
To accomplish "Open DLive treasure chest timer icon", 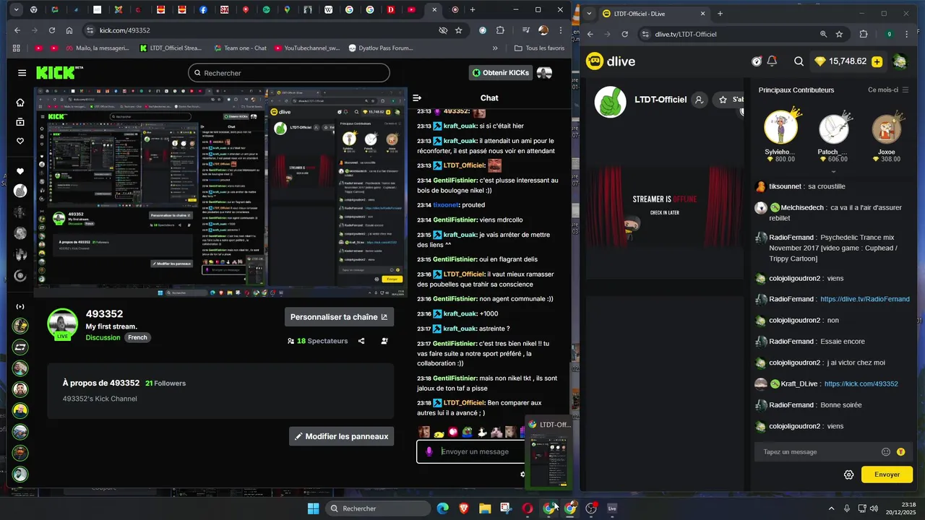I will click(x=757, y=61).
